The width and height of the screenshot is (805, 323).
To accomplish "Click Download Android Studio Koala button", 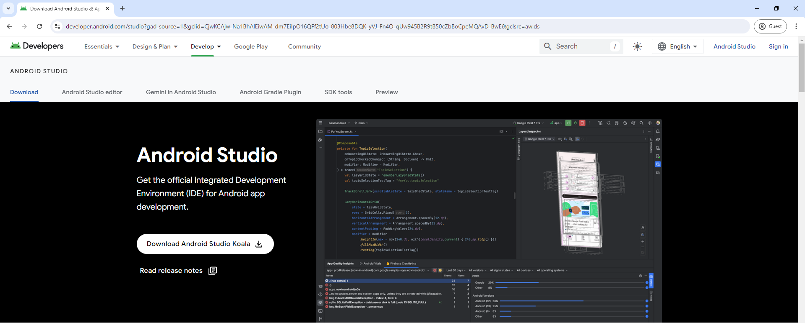I will coord(205,244).
